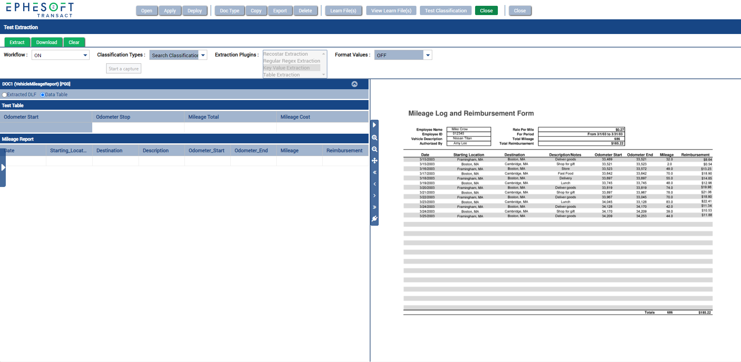The image size is (741, 362).
Task: Select Table Extraction plugin
Action: 292,75
